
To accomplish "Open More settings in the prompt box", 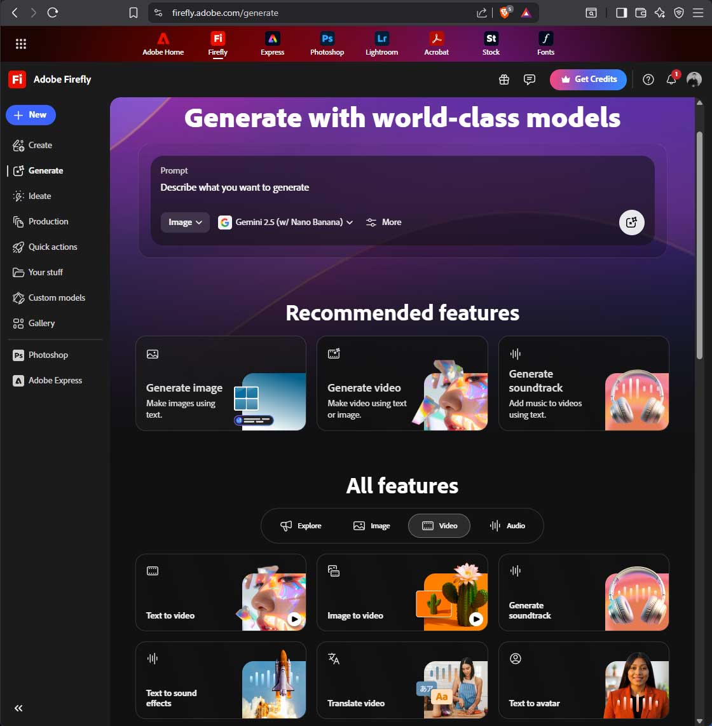I will pyautogui.click(x=384, y=222).
